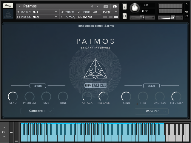Open the Cathedral 1 reverb dropdown
The height and width of the screenshot is (143, 191).
click(38, 111)
